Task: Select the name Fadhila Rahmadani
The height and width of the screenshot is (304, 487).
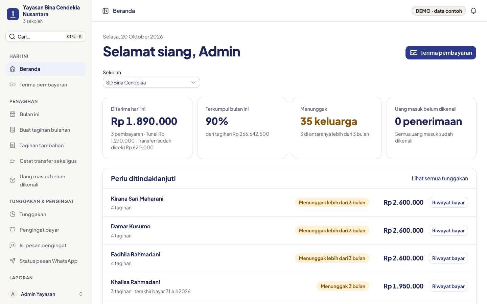Action: [135, 254]
